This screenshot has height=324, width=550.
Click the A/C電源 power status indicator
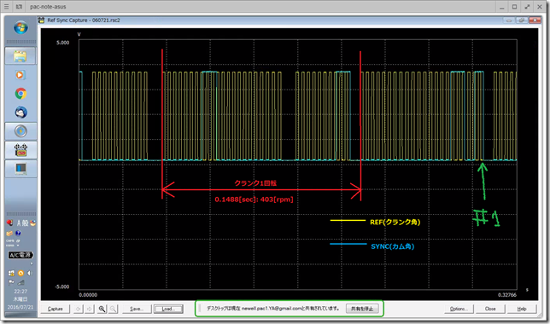20,255
